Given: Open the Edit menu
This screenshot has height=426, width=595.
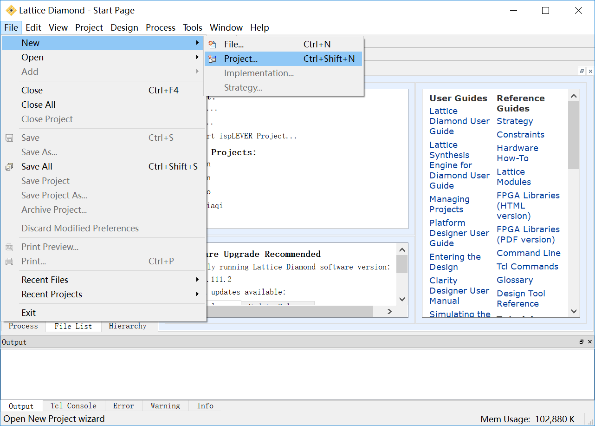Looking at the screenshot, I should (x=33, y=27).
